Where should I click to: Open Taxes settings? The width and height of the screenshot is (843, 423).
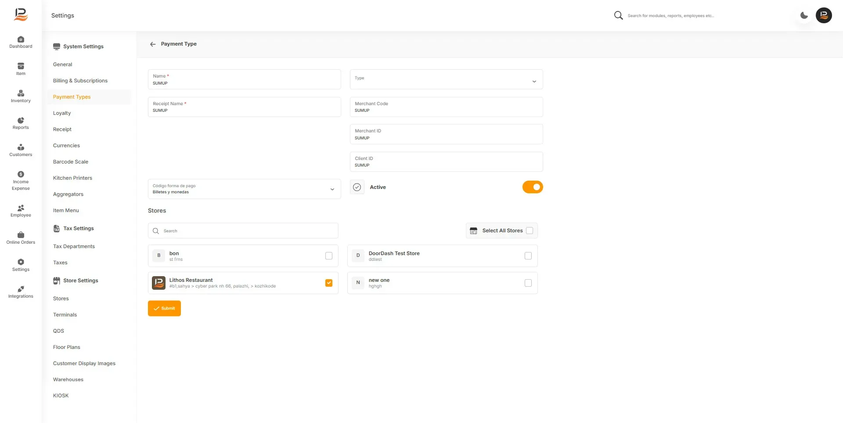(60, 263)
